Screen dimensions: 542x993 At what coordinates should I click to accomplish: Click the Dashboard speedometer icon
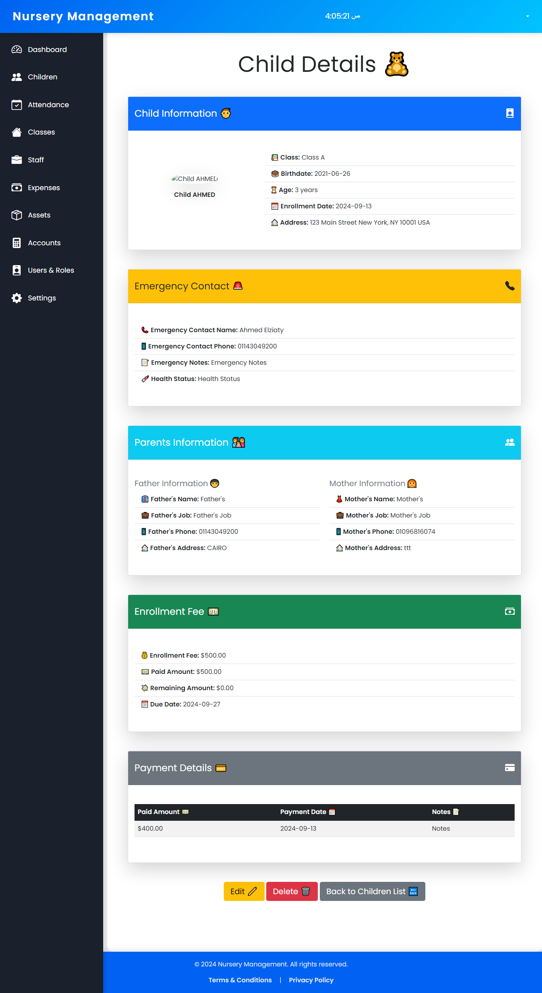17,50
